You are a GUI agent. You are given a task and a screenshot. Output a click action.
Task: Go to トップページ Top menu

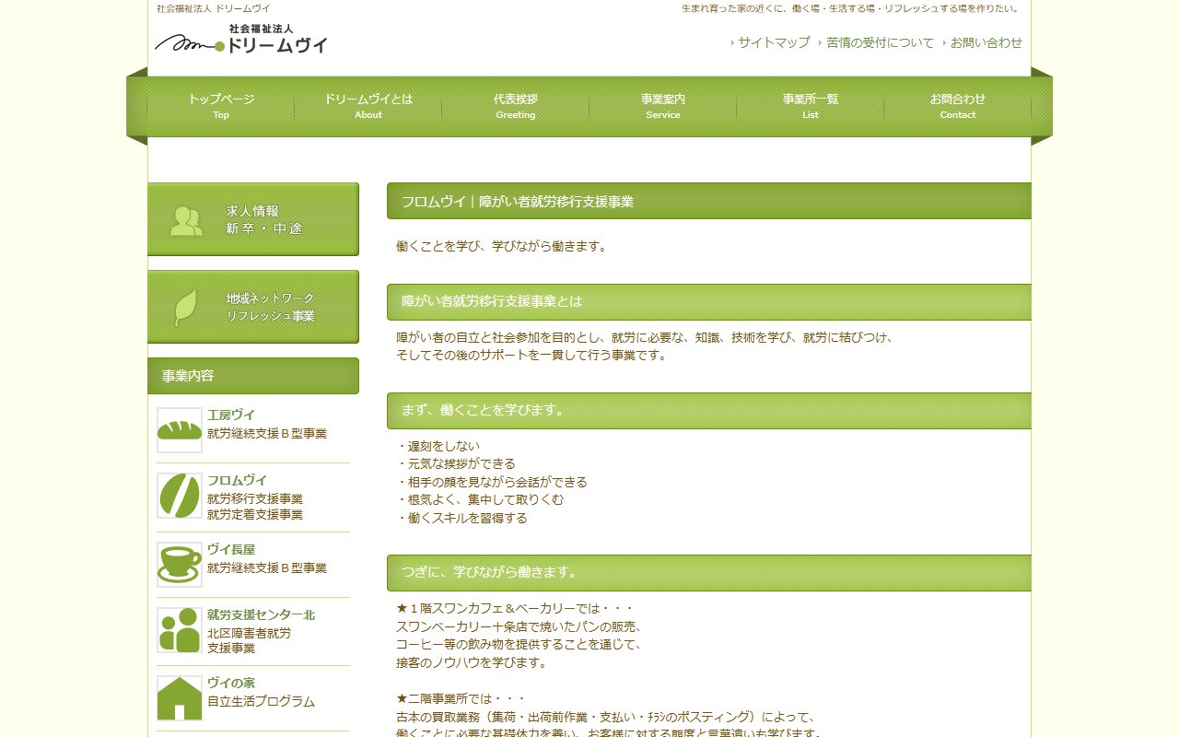(221, 106)
